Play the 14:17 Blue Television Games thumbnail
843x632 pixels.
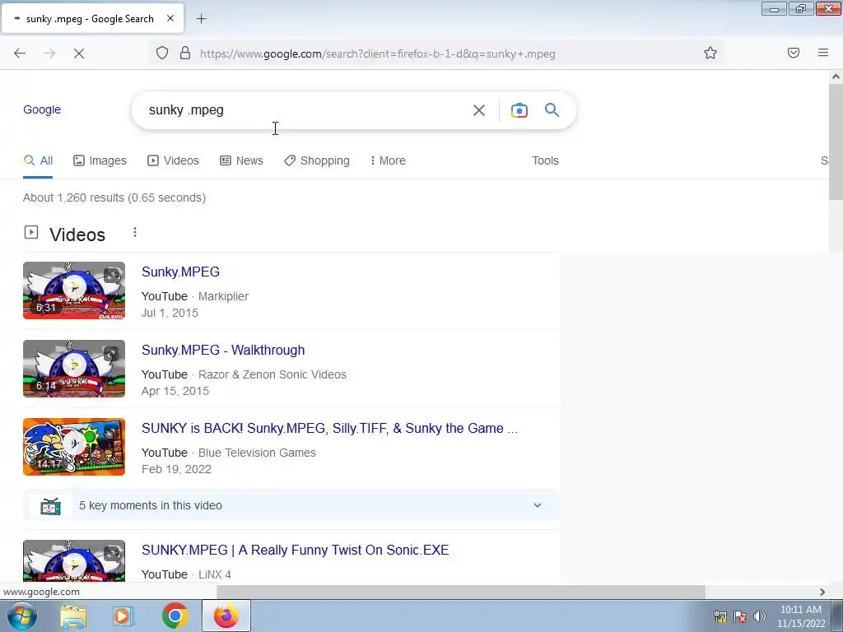[74, 447]
